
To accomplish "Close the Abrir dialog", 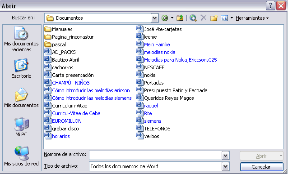I will (x=281, y=6).
